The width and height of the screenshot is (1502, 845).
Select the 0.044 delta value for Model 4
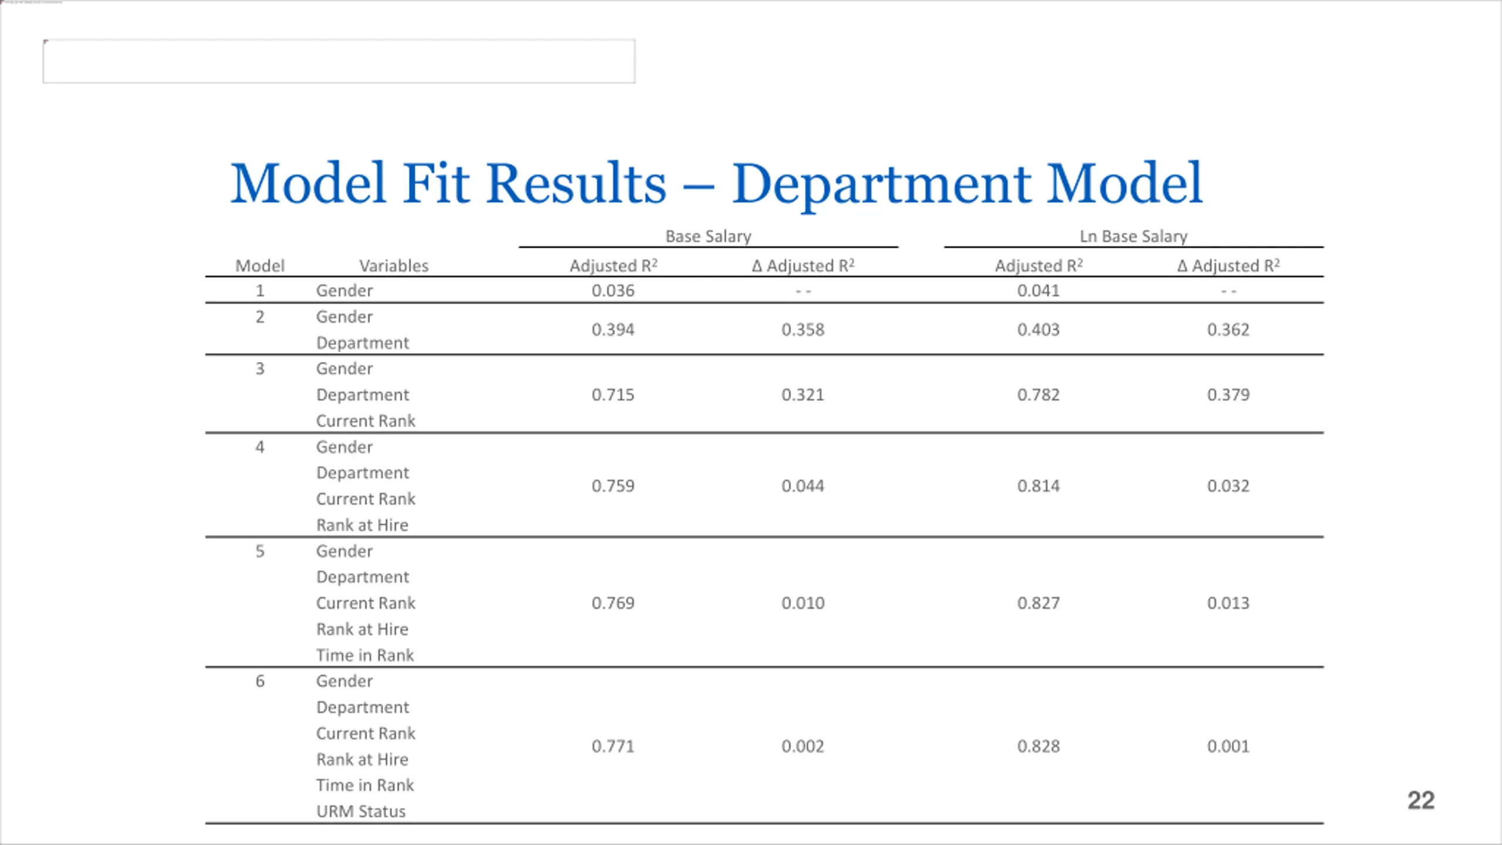[x=803, y=486]
